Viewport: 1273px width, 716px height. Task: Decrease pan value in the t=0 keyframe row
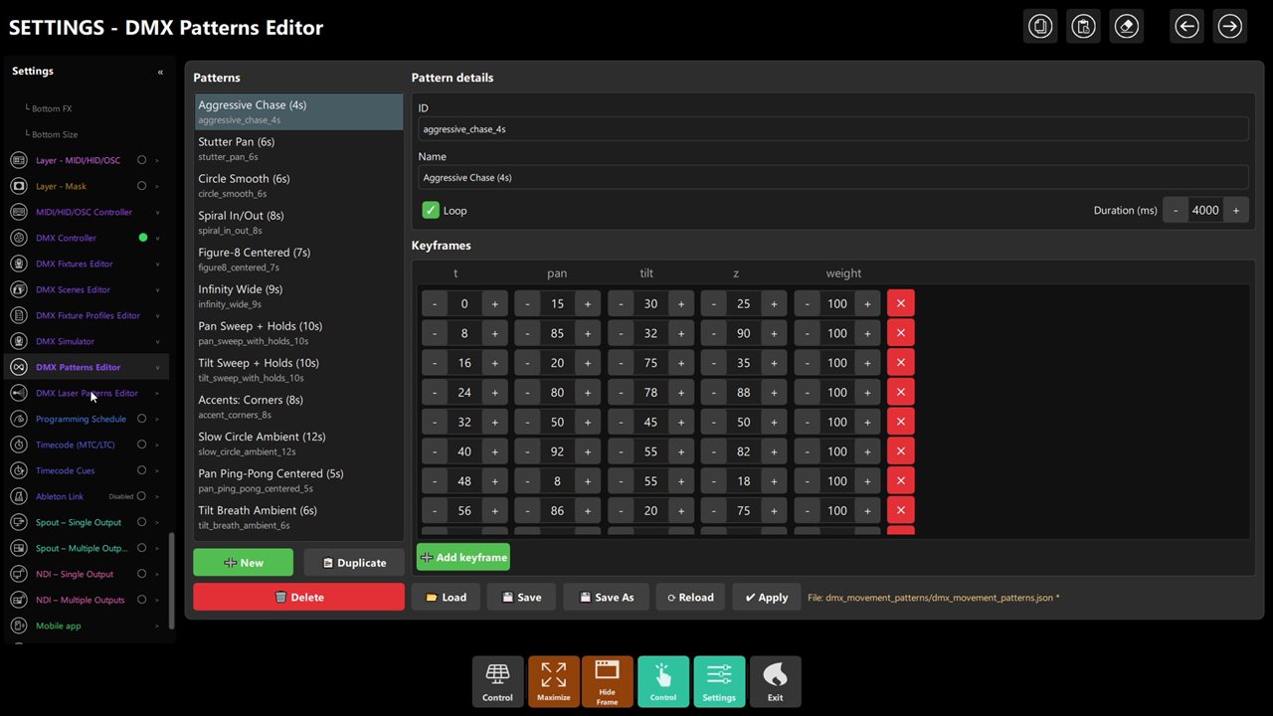point(527,303)
